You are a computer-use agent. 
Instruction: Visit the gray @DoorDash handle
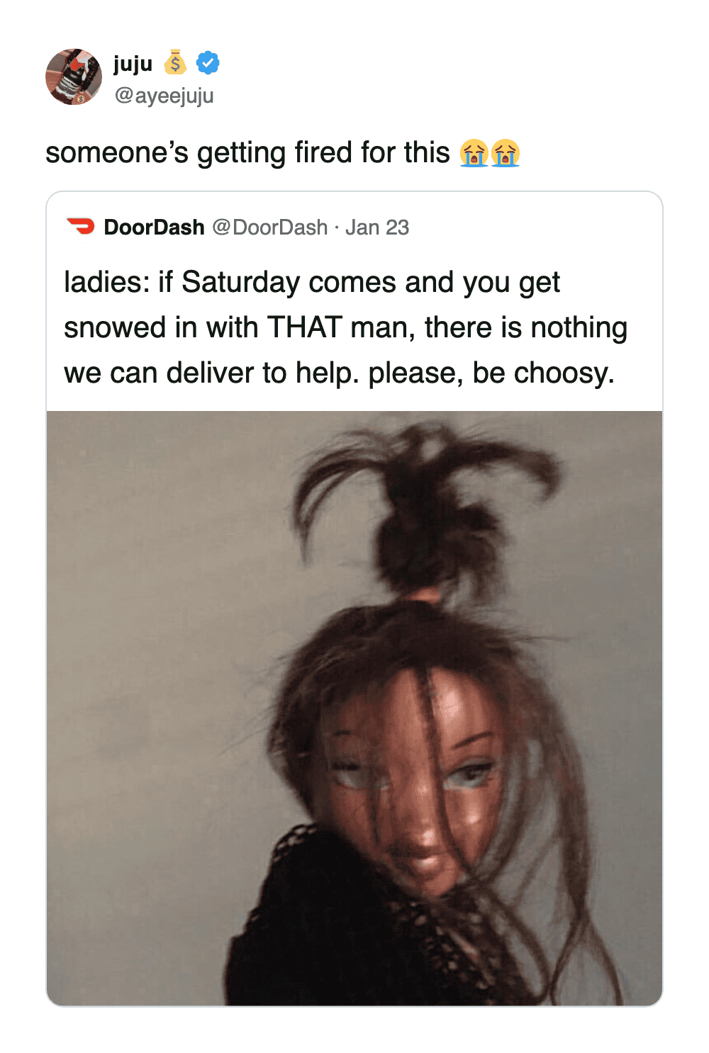click(x=270, y=227)
